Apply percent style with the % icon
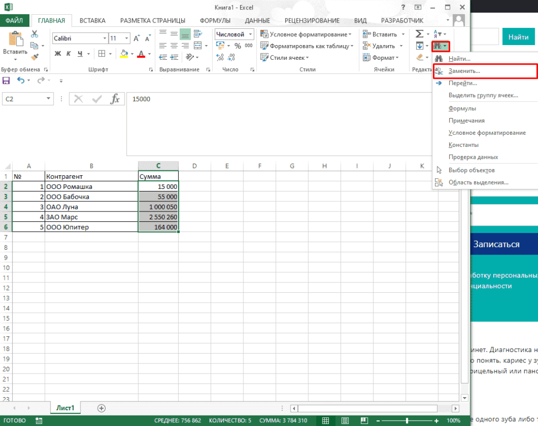This screenshot has width=538, height=426. click(x=237, y=46)
